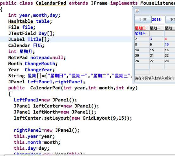Select red day cell 4 in the calendar

tap(170, 39)
